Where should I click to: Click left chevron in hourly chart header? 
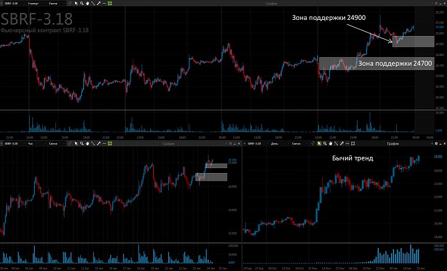227,143
